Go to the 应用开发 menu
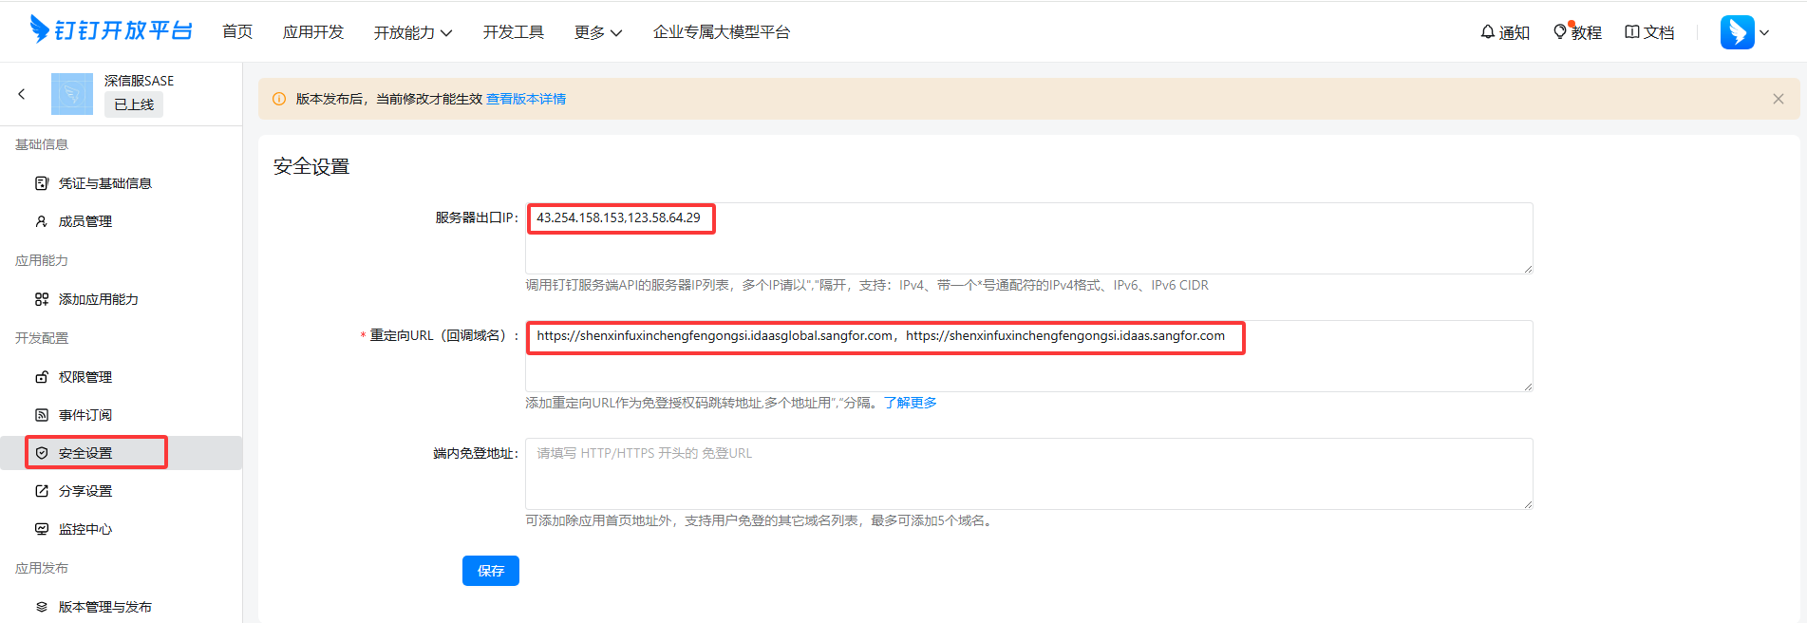This screenshot has width=1807, height=623. (x=313, y=32)
